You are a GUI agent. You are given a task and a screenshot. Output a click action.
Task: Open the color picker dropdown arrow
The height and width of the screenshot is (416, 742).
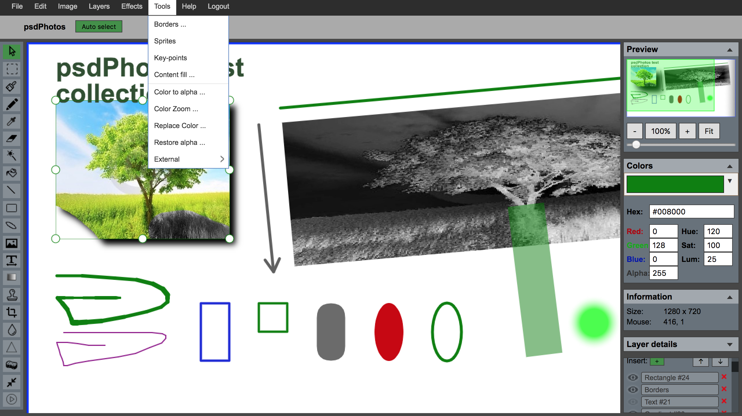(x=730, y=181)
